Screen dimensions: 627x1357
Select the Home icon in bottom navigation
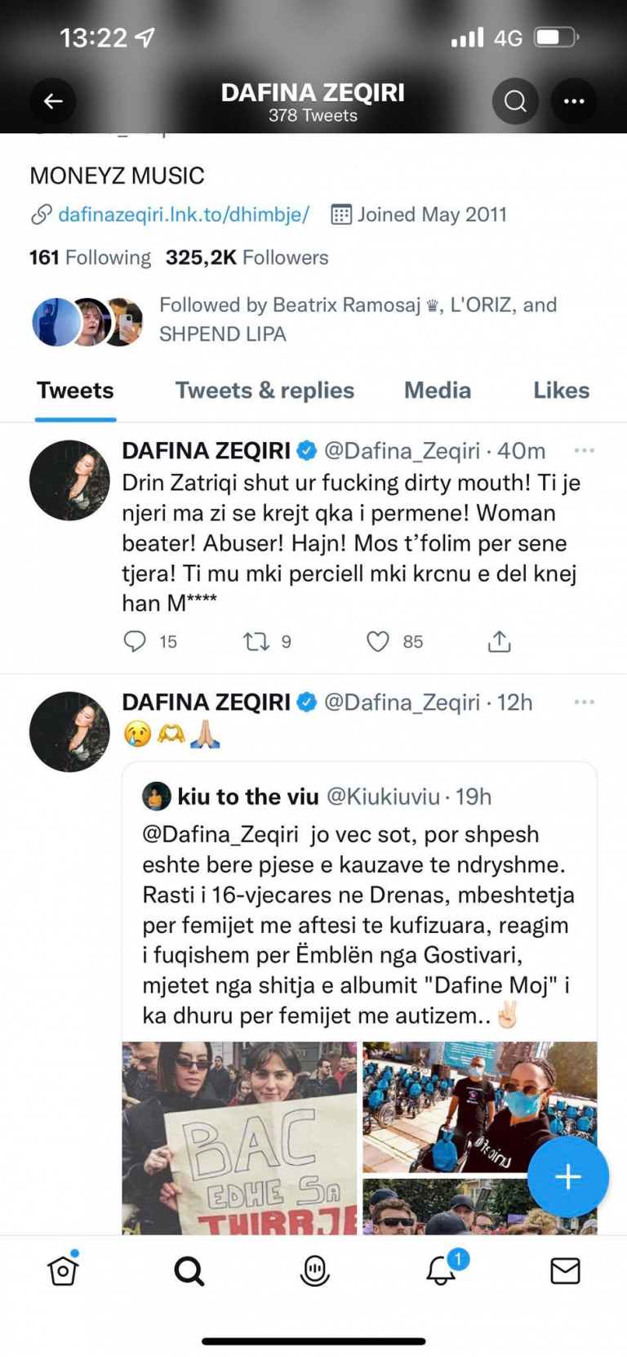[61, 1270]
